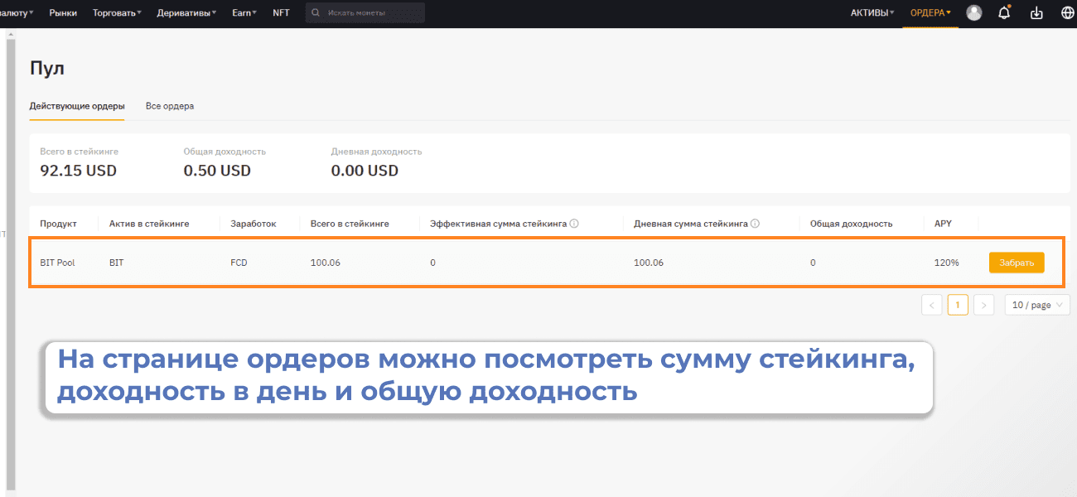Open the 10 / page selector
Screen dimensions: 1077x497
[1036, 305]
